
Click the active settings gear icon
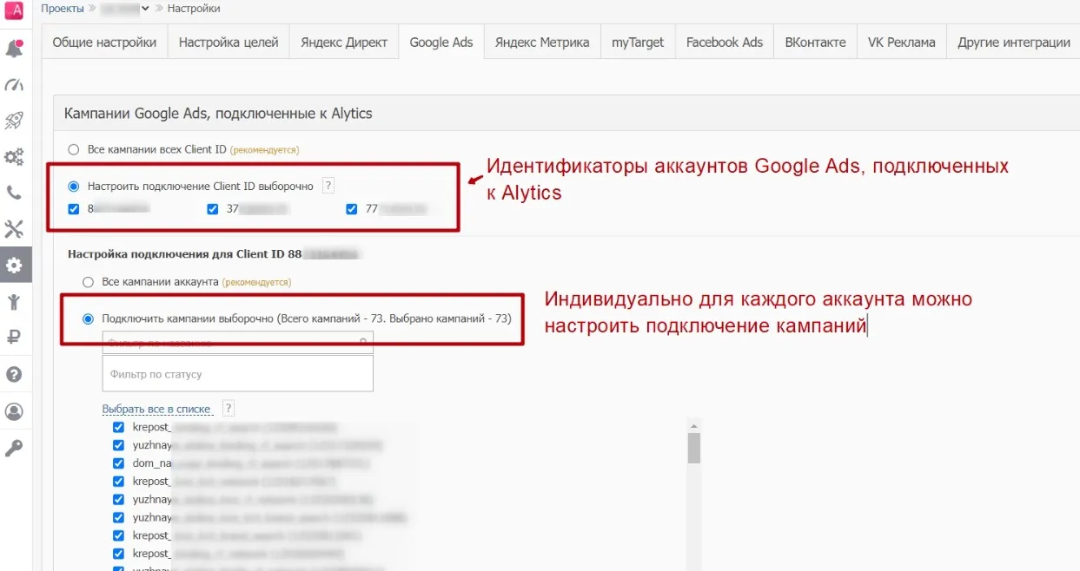coord(14,266)
